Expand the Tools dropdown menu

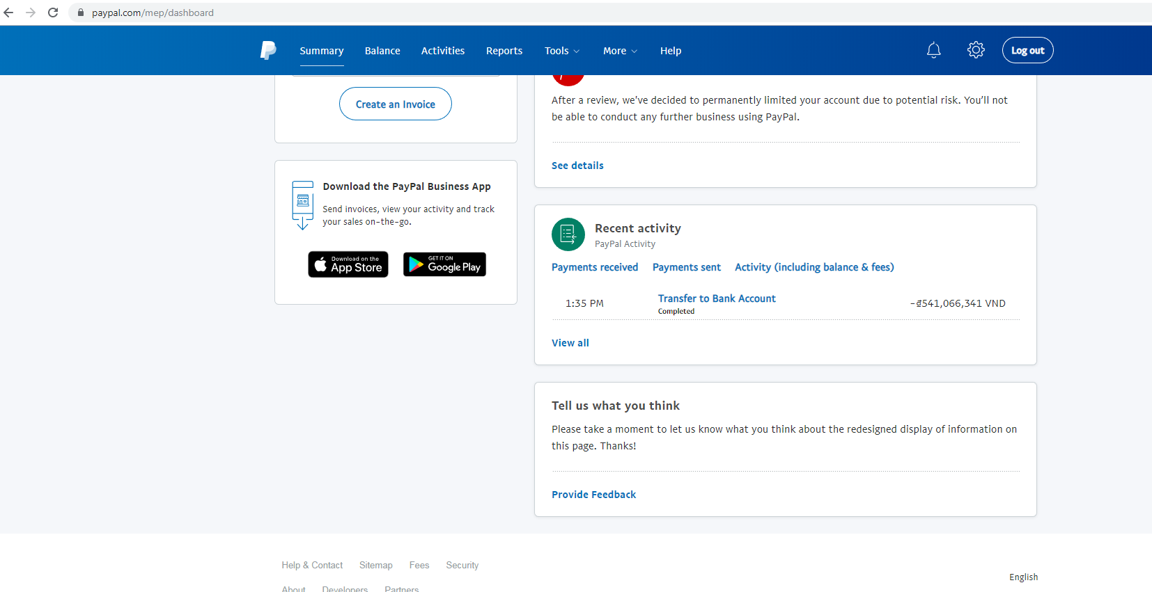point(561,51)
